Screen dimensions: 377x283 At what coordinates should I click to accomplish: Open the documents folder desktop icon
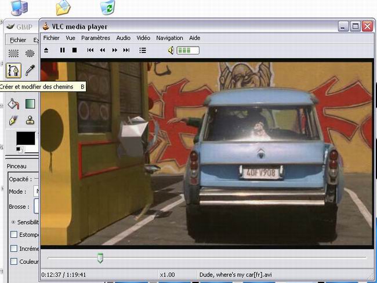click(63, 7)
